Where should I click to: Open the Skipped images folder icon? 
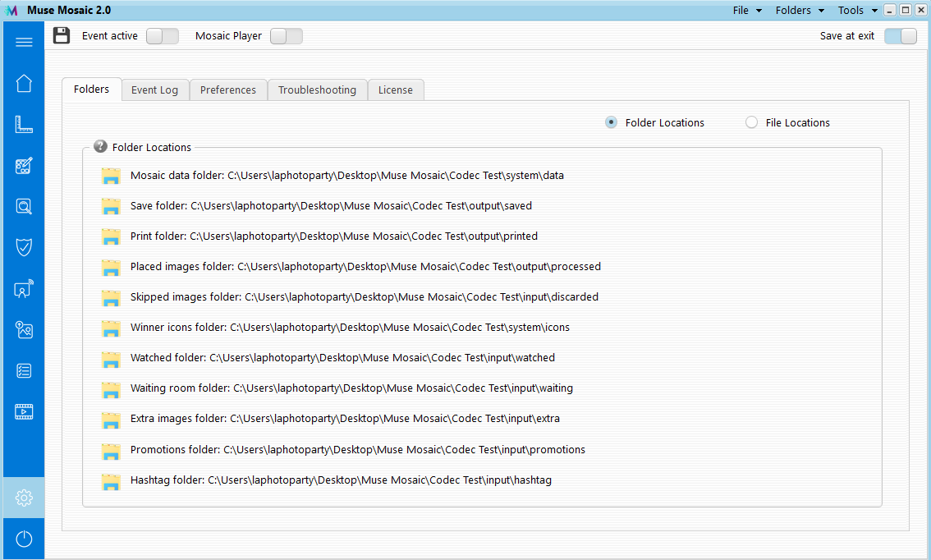[x=111, y=297]
